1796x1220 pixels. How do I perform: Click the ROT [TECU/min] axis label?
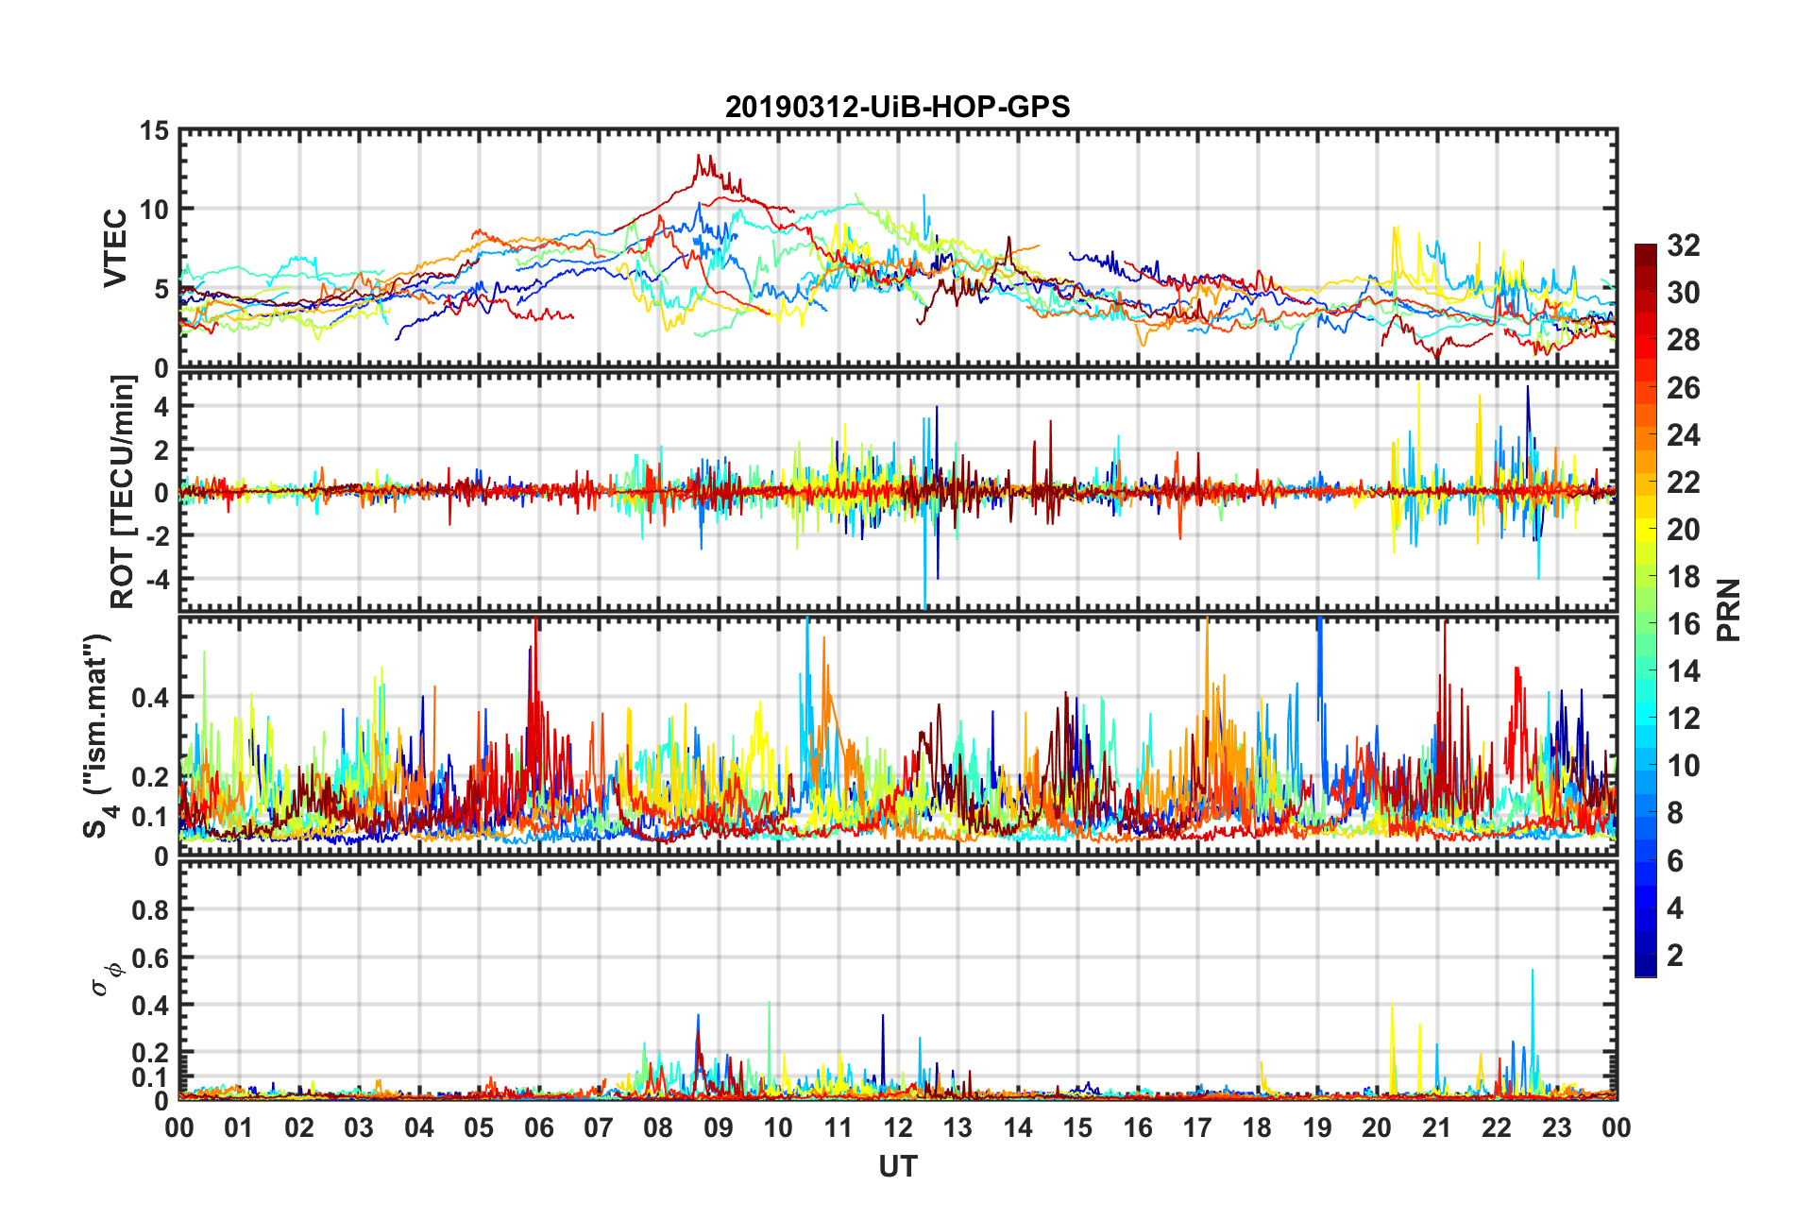pyautogui.click(x=123, y=492)
